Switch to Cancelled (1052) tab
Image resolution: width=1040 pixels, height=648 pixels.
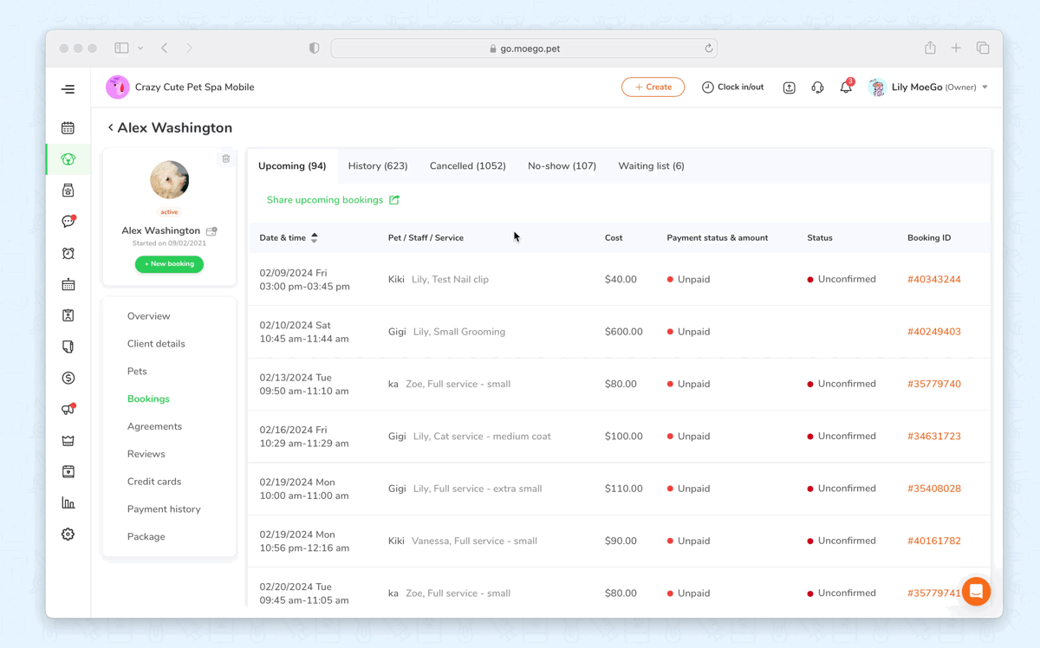click(468, 165)
